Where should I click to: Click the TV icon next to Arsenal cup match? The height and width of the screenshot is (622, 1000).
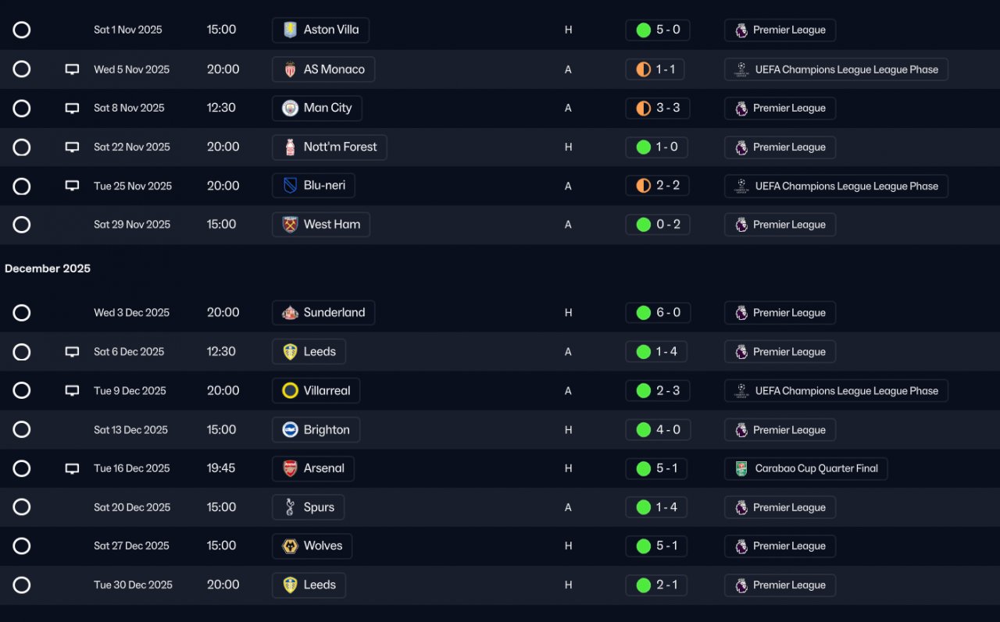click(72, 469)
